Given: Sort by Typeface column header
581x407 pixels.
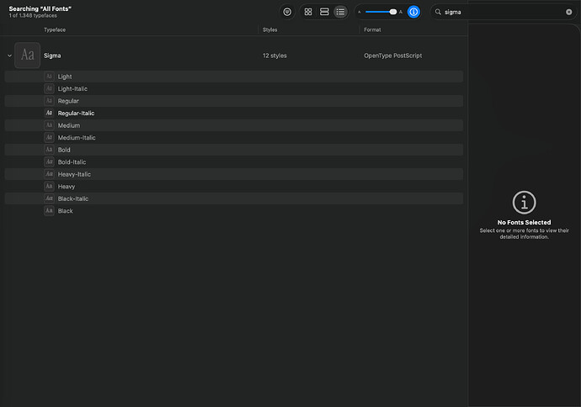Looking at the screenshot, I should coord(55,29).
